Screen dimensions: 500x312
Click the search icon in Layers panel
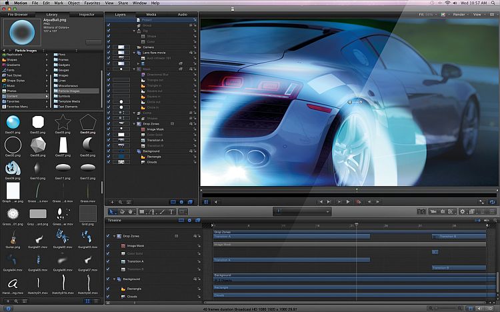tap(121, 201)
